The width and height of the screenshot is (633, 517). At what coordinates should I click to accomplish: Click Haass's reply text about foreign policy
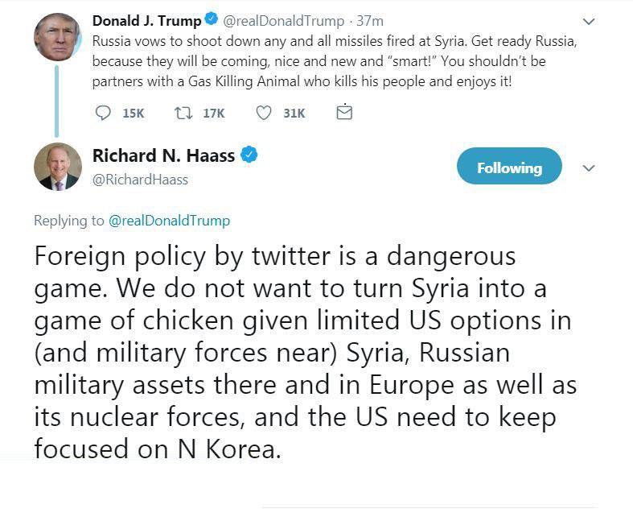[306, 352]
